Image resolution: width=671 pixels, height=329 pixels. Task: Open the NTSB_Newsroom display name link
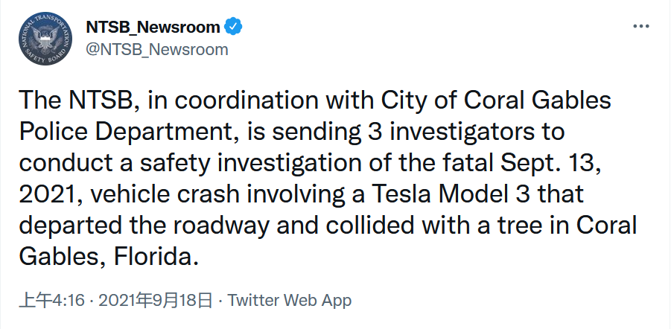(153, 28)
